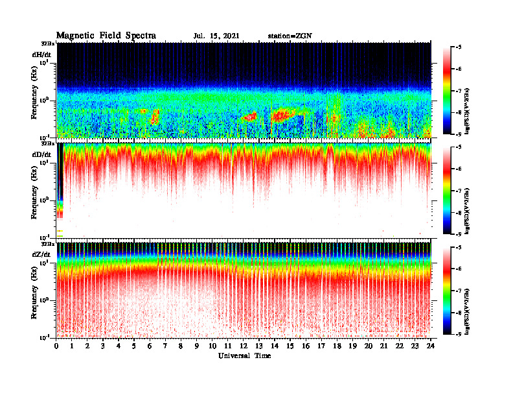This screenshot has height=397, width=513.
Task: Click hour 1 tick label on time axis
Action: pyautogui.click(x=72, y=346)
